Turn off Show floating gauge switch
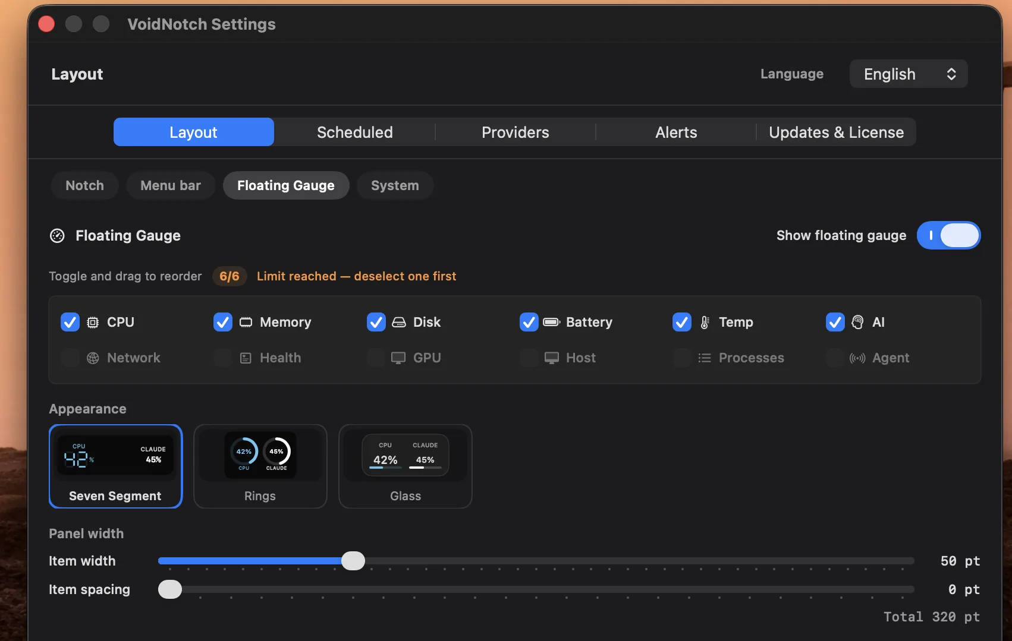1012x641 pixels. pos(949,235)
